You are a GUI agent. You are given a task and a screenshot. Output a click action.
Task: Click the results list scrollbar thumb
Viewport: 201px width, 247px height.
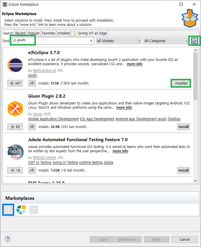pos(196,76)
